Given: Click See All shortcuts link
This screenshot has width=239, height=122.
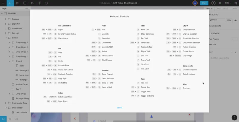Looking at the screenshot, I should 119,108.
